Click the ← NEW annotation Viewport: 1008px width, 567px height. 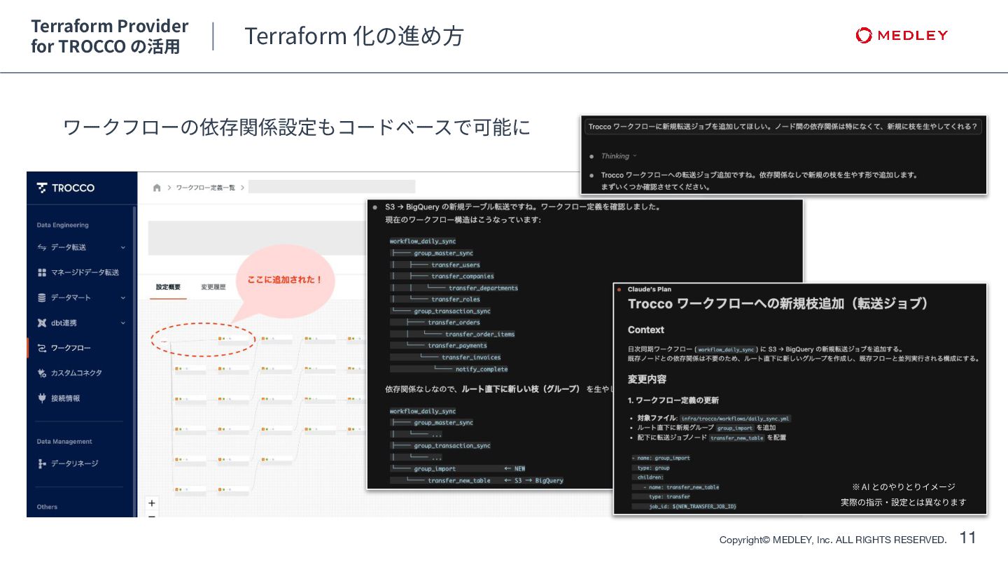pyautogui.click(x=514, y=468)
